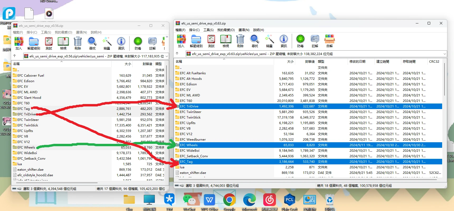Sort by 名稱 column in v0.63 window
This screenshot has height=211, width=454.
(x=224, y=62)
